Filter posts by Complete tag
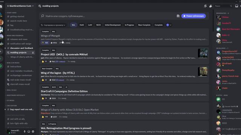241x135 pixels. click(159, 25)
